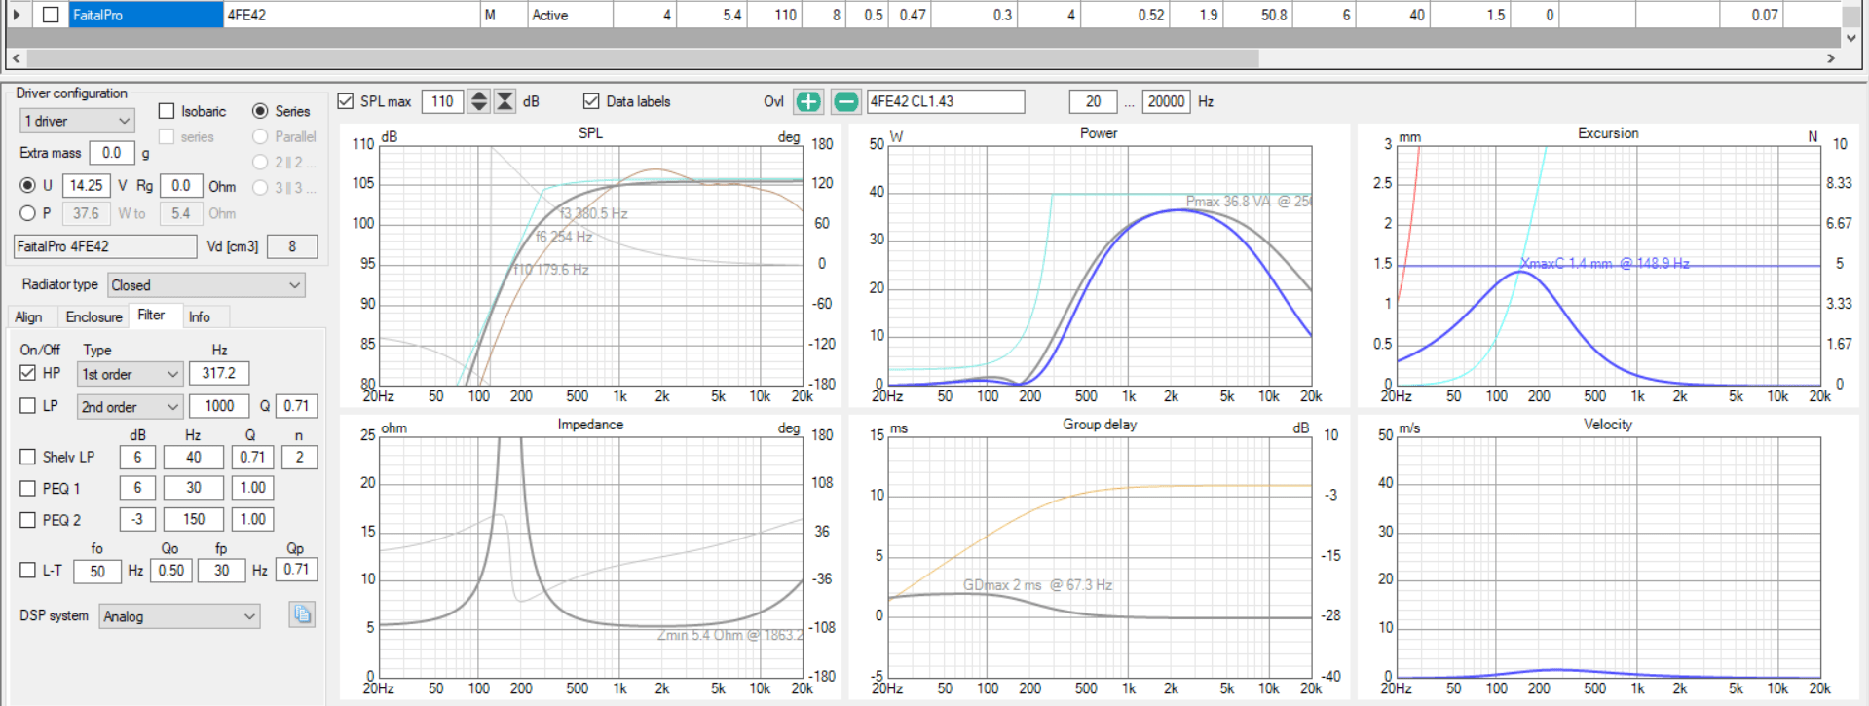Click the Power graph

(1100, 266)
